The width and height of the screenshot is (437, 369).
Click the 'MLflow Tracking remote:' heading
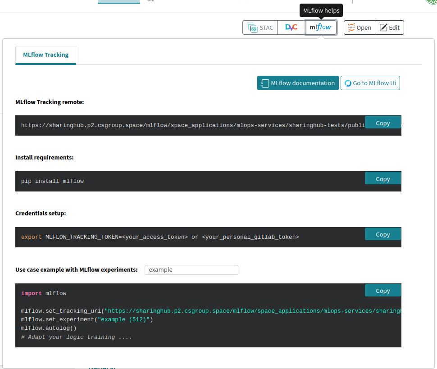[x=50, y=102]
